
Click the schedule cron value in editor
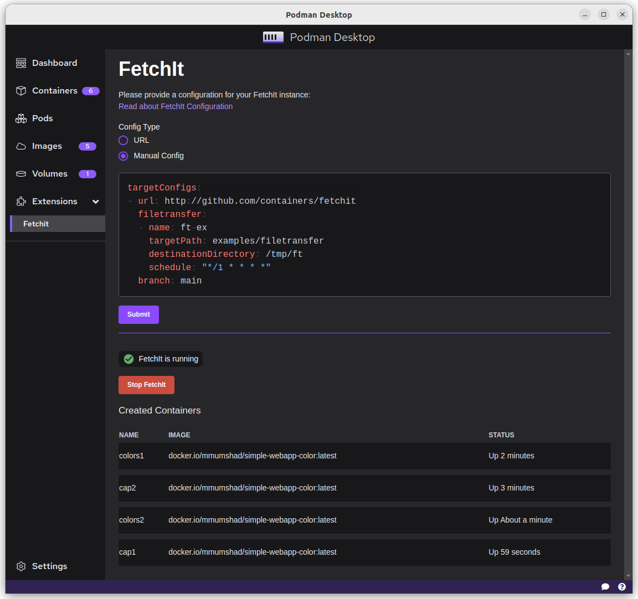[x=236, y=267]
